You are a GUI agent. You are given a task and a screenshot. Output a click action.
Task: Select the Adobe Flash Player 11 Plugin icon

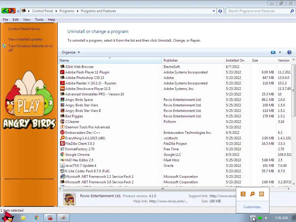coord(62,72)
